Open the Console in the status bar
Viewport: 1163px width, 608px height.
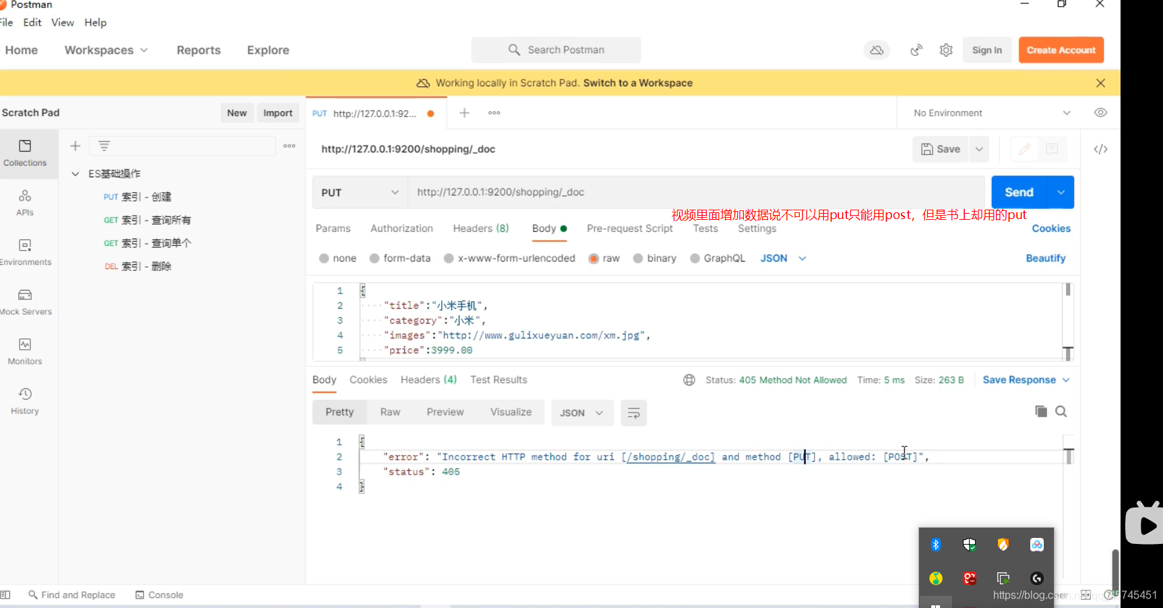click(x=159, y=595)
